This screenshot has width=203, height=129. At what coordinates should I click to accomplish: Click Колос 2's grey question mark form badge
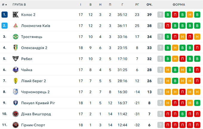point(161,15)
